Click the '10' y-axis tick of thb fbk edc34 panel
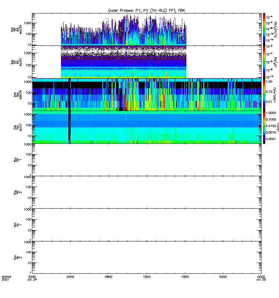This screenshot has height=298, width=279. point(29,104)
